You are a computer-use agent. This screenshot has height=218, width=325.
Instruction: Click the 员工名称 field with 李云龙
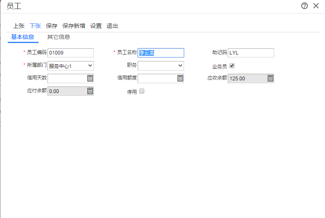pyautogui.click(x=161, y=53)
